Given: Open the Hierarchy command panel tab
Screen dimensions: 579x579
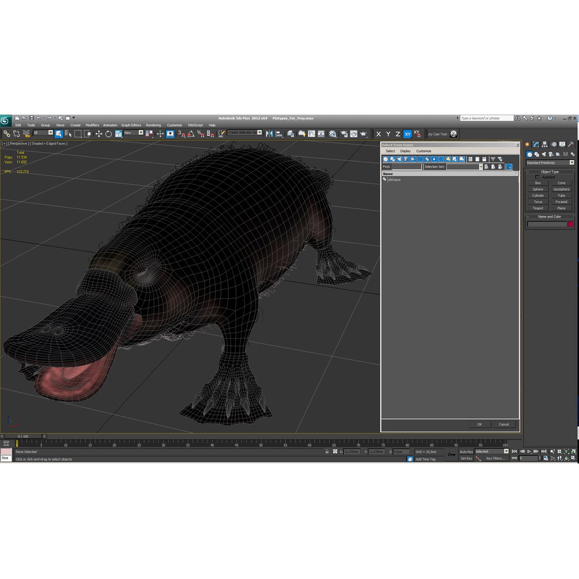Looking at the screenshot, I should (x=545, y=144).
